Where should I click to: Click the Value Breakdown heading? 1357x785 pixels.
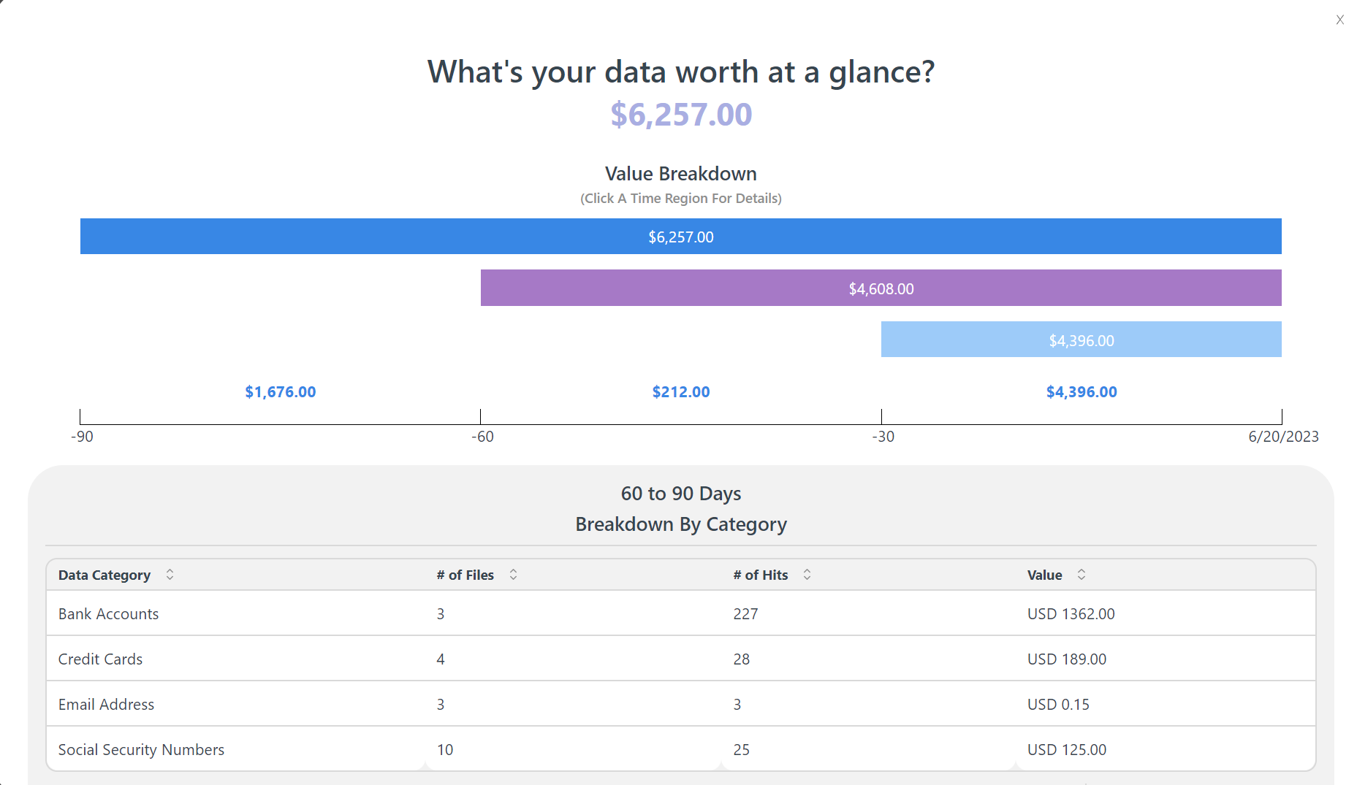click(680, 174)
